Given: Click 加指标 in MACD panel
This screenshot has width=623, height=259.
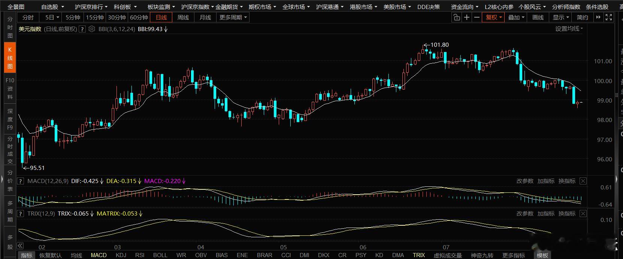Looking at the screenshot, I should point(546,181).
